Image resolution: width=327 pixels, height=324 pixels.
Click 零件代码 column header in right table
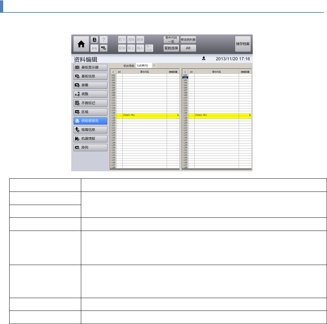[x=216, y=72]
